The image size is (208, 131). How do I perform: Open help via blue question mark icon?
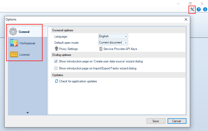click(199, 10)
